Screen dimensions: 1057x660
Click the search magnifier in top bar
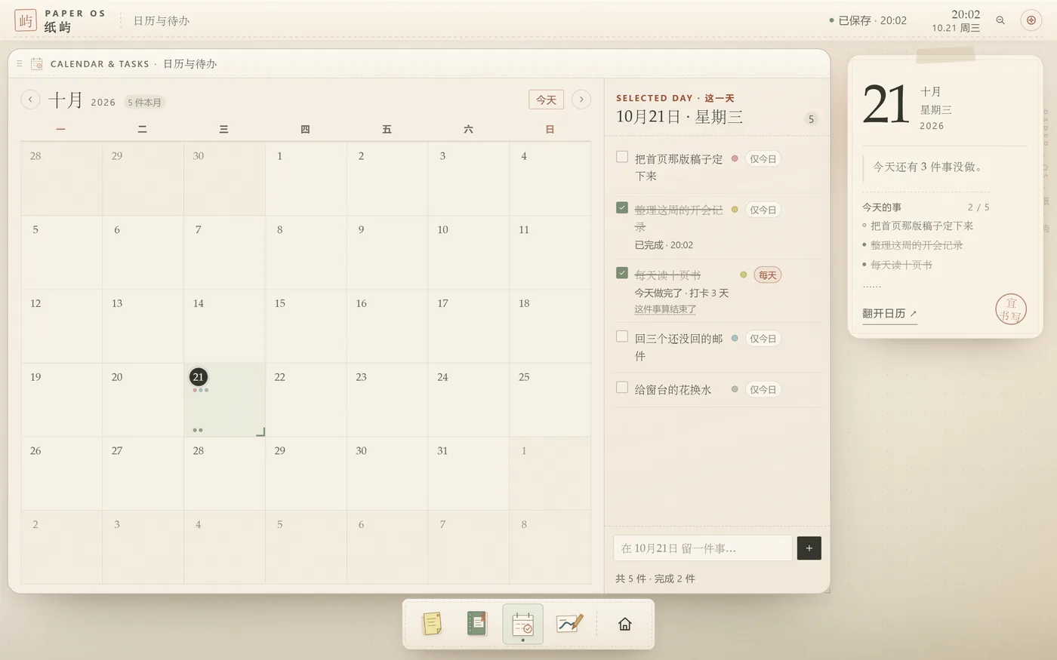(1000, 20)
